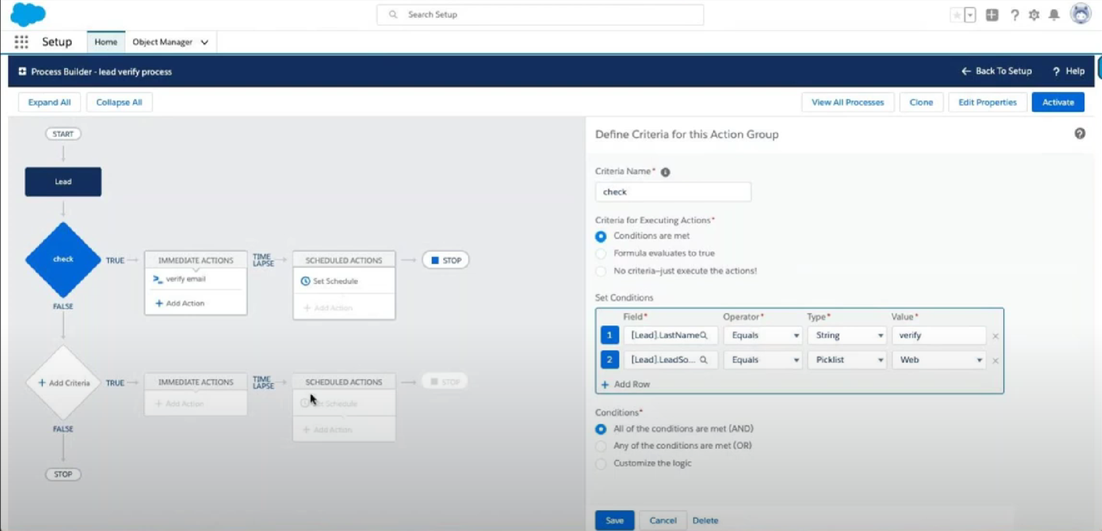This screenshot has width=1102, height=531.
Task: Open the Web value picklist
Action: pos(939,360)
